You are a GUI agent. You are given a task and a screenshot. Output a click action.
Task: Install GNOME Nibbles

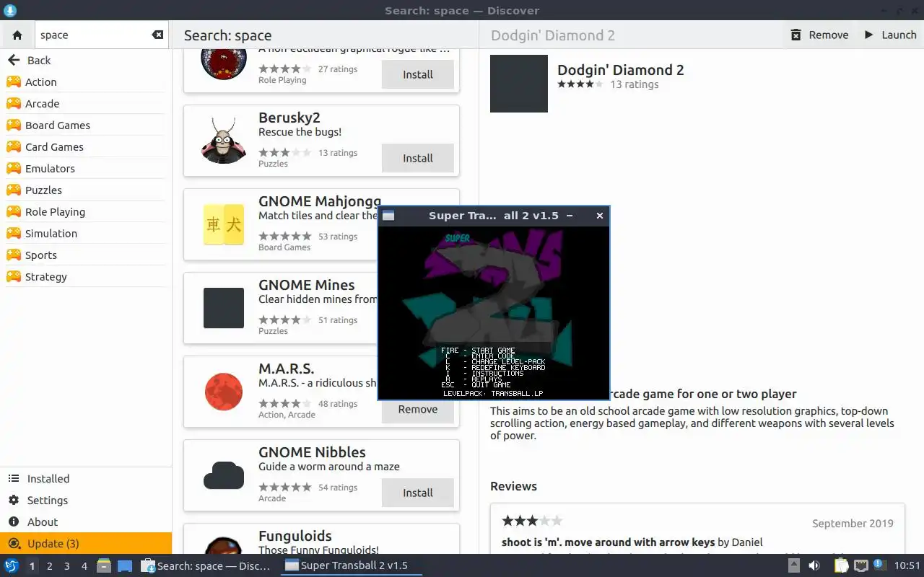tap(418, 493)
